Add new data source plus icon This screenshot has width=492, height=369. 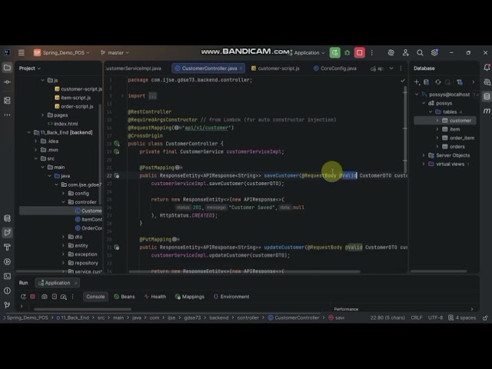(x=417, y=82)
